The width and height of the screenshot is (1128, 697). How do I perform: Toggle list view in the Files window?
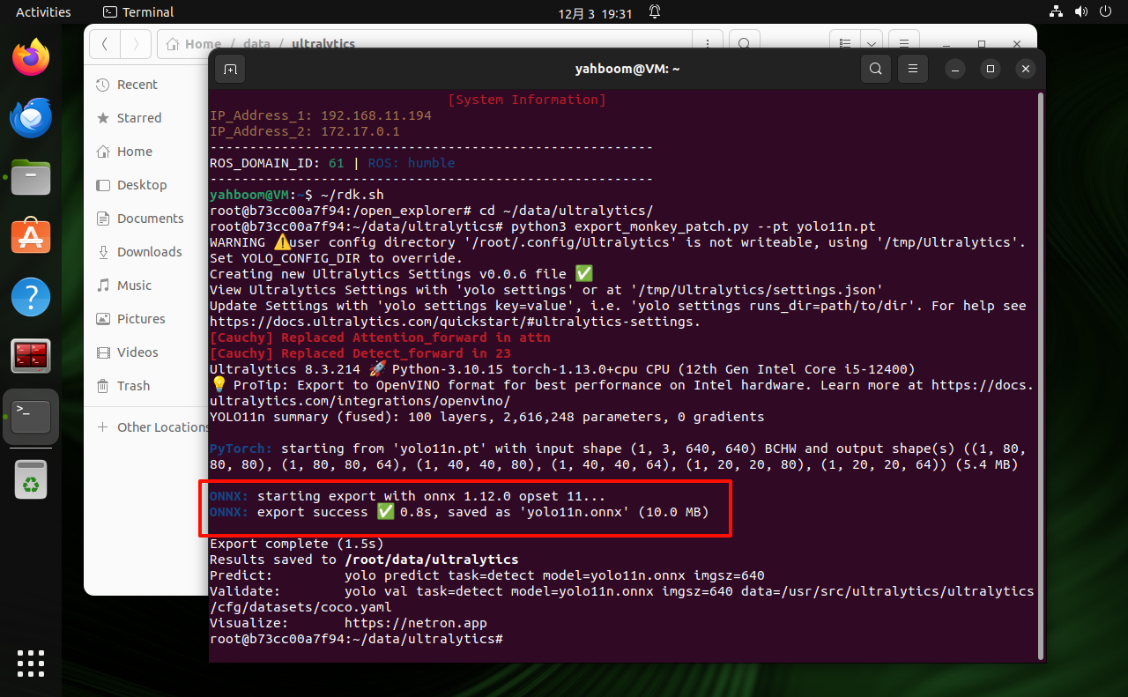845,43
